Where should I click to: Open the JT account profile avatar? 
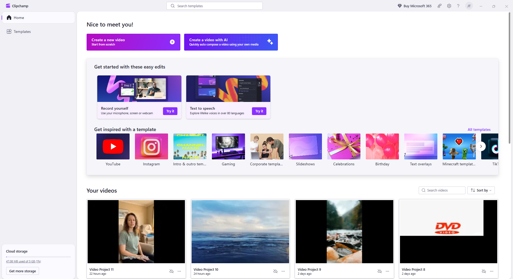(x=469, y=6)
